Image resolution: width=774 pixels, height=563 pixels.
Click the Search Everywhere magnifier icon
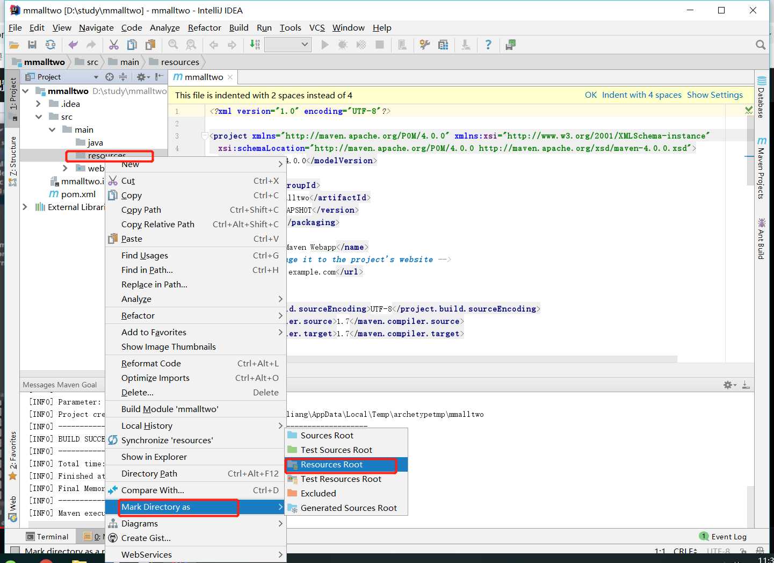(761, 45)
